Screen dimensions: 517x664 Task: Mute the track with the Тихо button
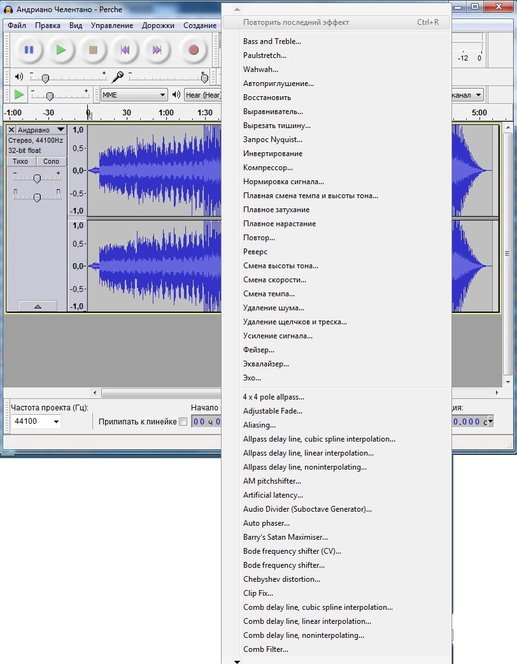pos(20,161)
